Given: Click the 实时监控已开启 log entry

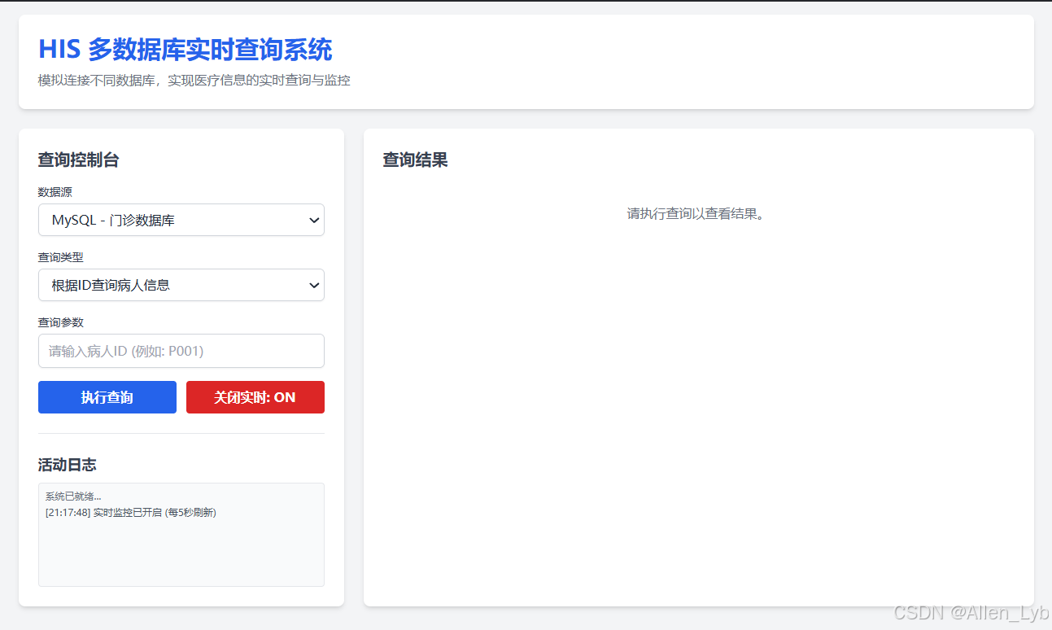Looking at the screenshot, I should point(129,512).
